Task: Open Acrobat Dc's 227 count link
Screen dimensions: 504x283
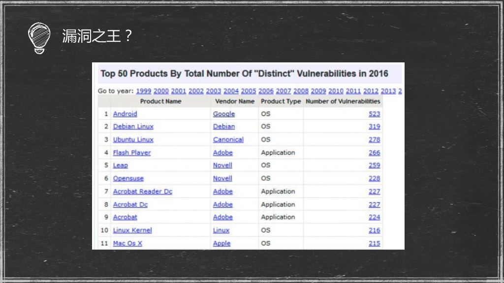Action: 374,205
